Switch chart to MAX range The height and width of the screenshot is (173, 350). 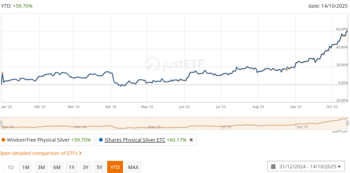click(x=133, y=167)
